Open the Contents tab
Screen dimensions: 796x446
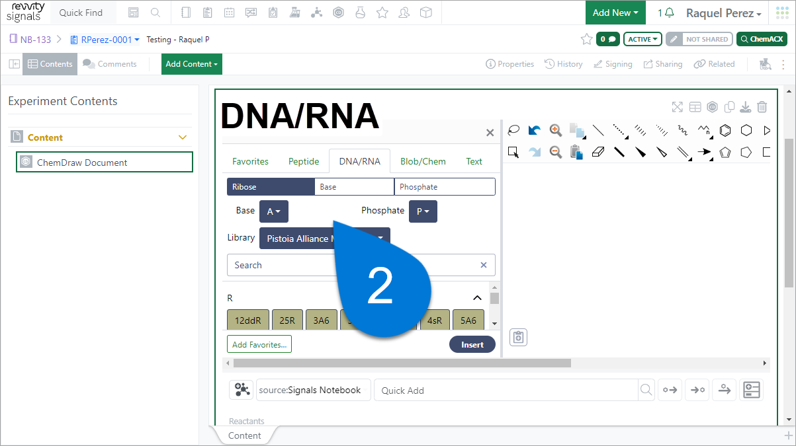(x=50, y=64)
